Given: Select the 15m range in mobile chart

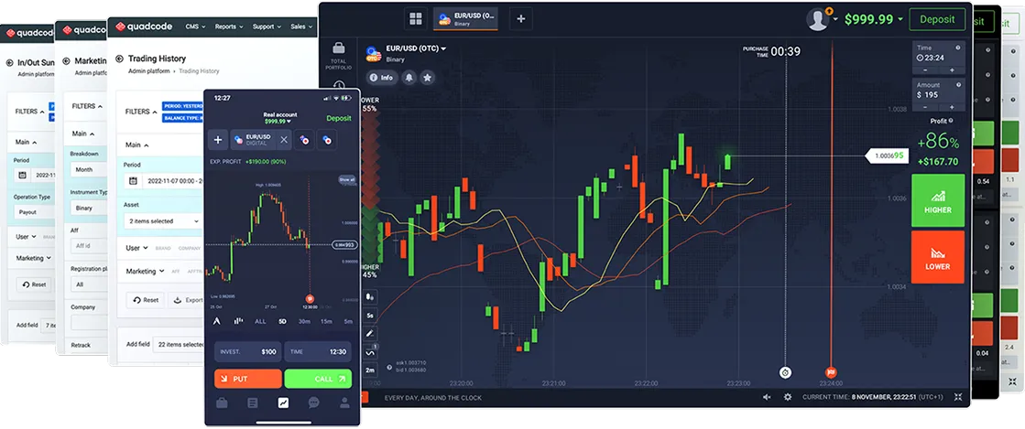Looking at the screenshot, I should [x=325, y=321].
